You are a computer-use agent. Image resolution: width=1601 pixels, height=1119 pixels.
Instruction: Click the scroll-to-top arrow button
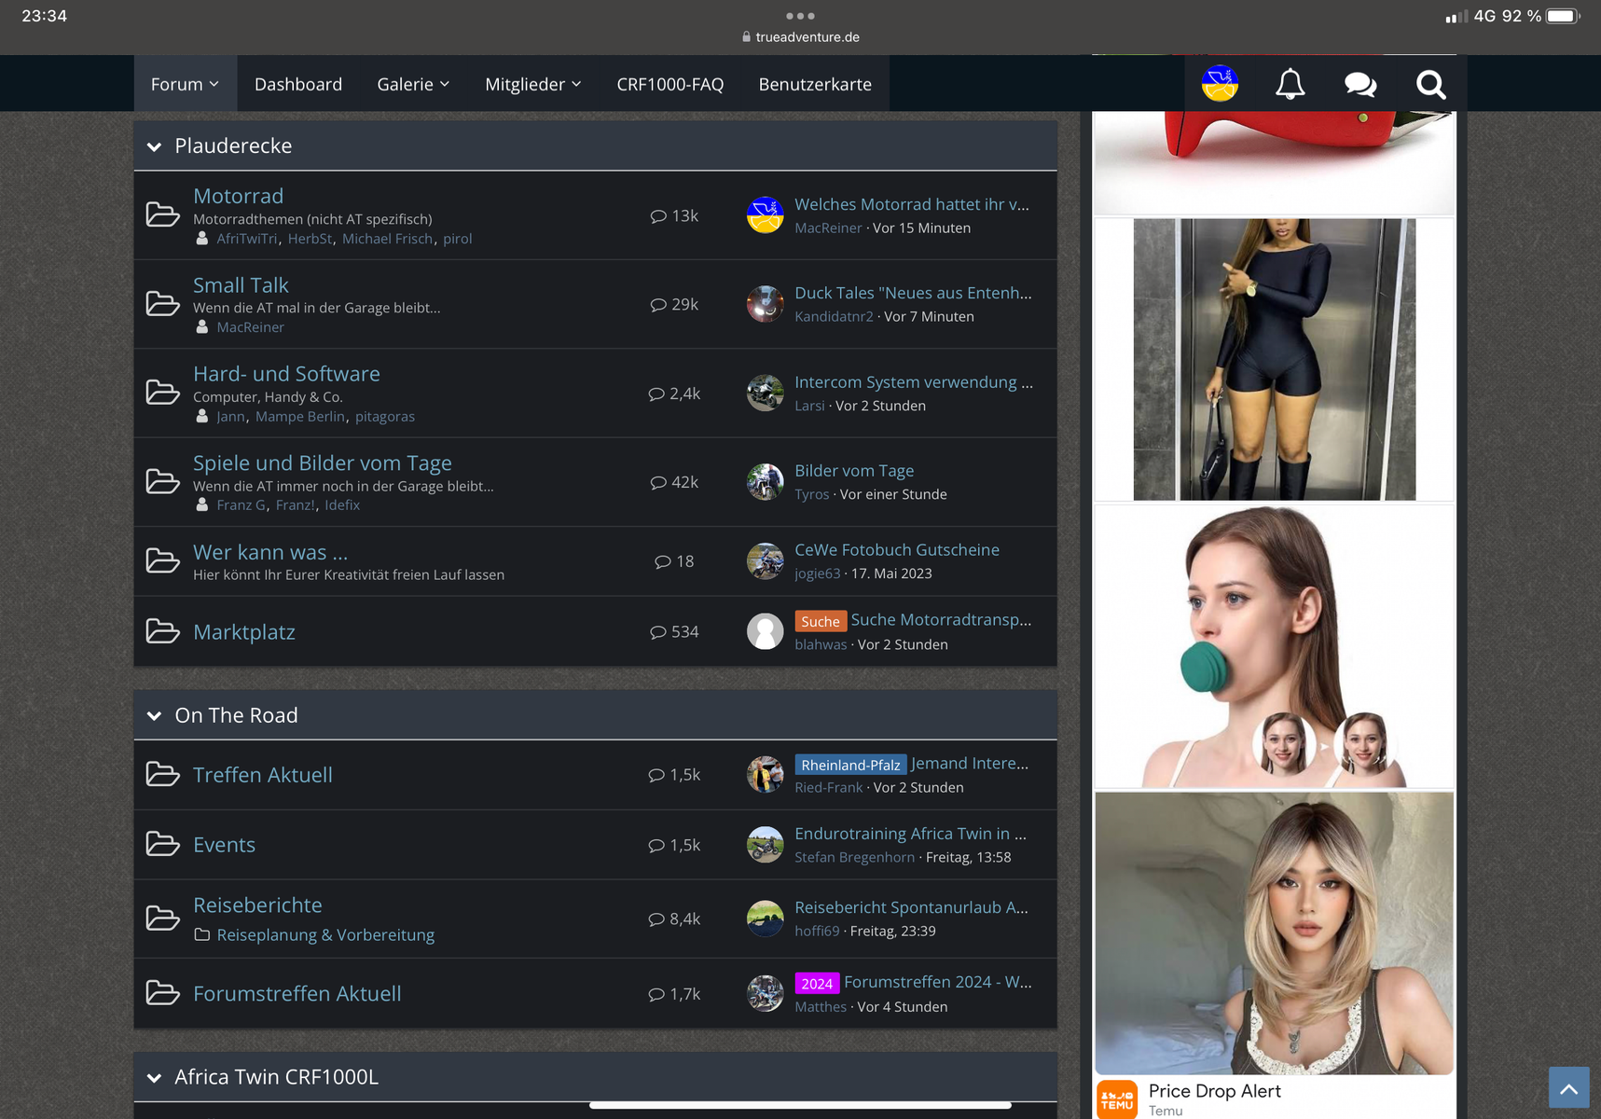[1568, 1087]
